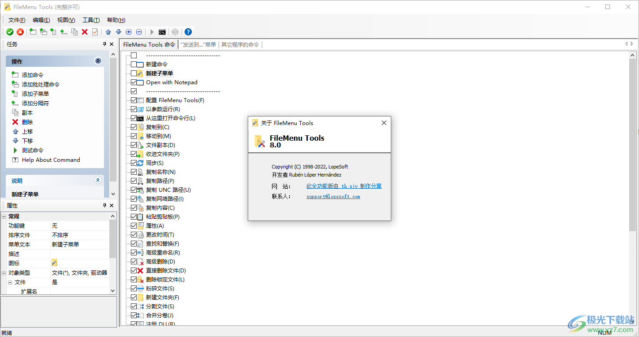Viewport: 639px width, 337px height.
Task: Click the support@lopesoft.com email link
Action: [x=333, y=196]
